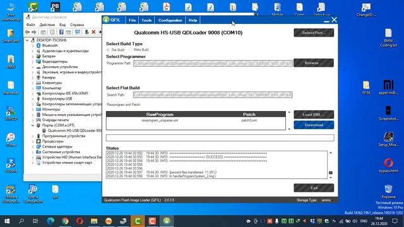Open File Explorer from taskbar
Viewport: 404px width, 227px height.
[94, 221]
